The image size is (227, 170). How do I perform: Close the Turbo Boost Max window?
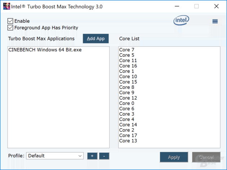217,6
